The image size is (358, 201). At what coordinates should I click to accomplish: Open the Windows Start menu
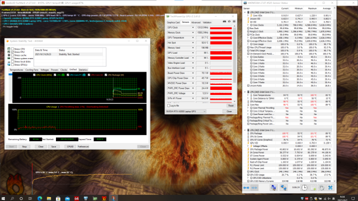(x=3, y=199)
